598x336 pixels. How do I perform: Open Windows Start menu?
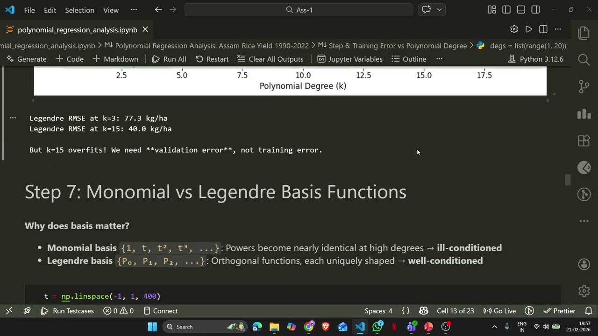coord(152,327)
